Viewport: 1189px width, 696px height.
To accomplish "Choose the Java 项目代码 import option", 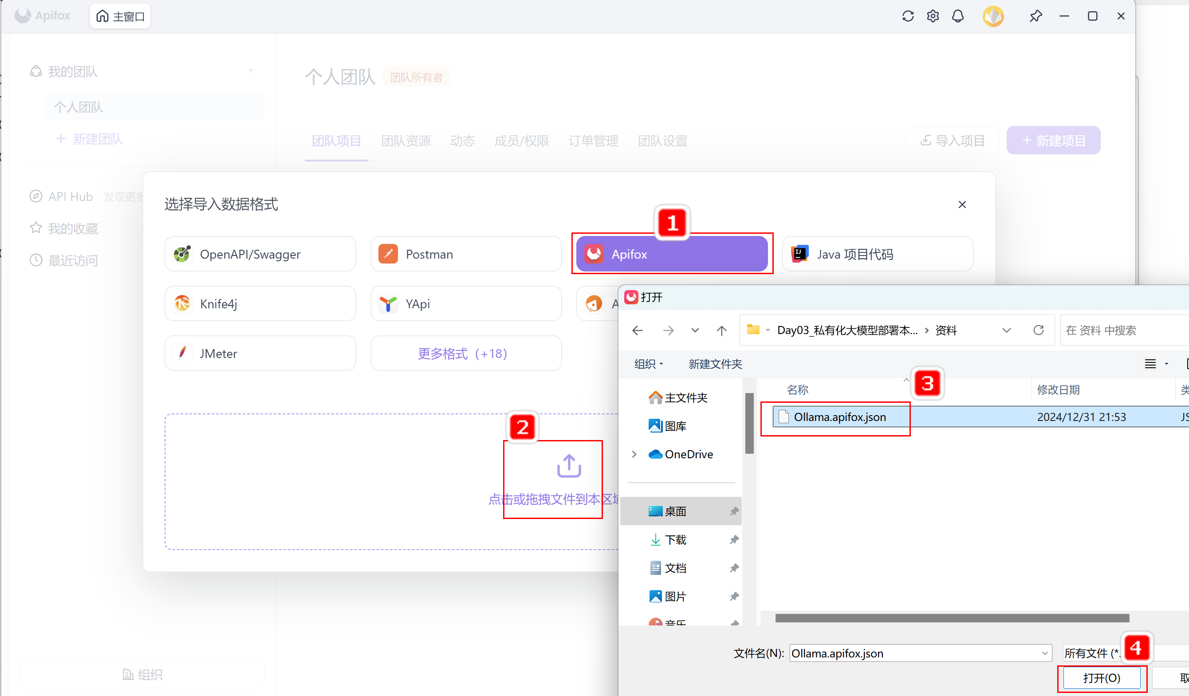I will point(877,254).
